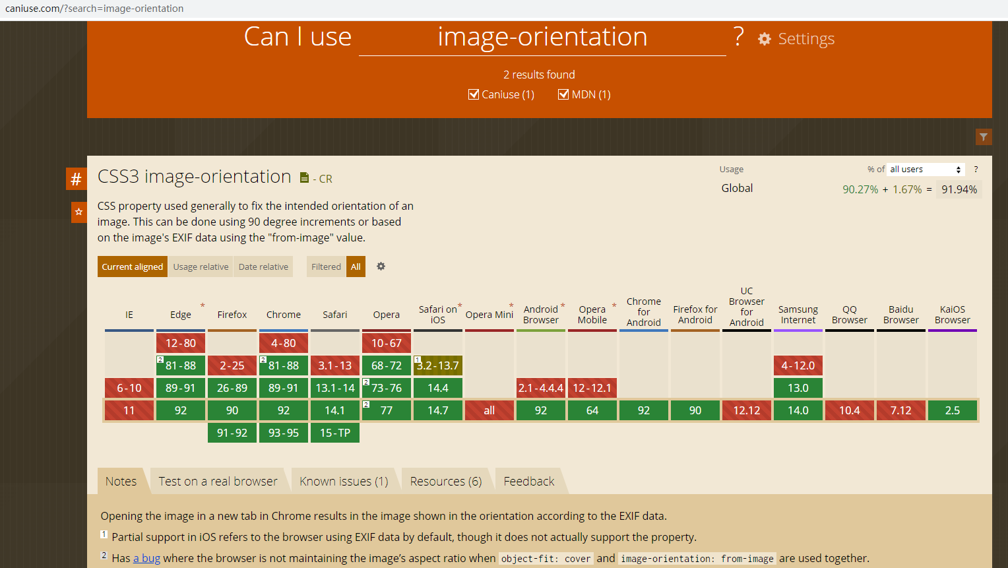Image resolution: width=1008 pixels, height=568 pixels.
Task: Uncheck the MDN results checkbox
Action: [x=563, y=94]
